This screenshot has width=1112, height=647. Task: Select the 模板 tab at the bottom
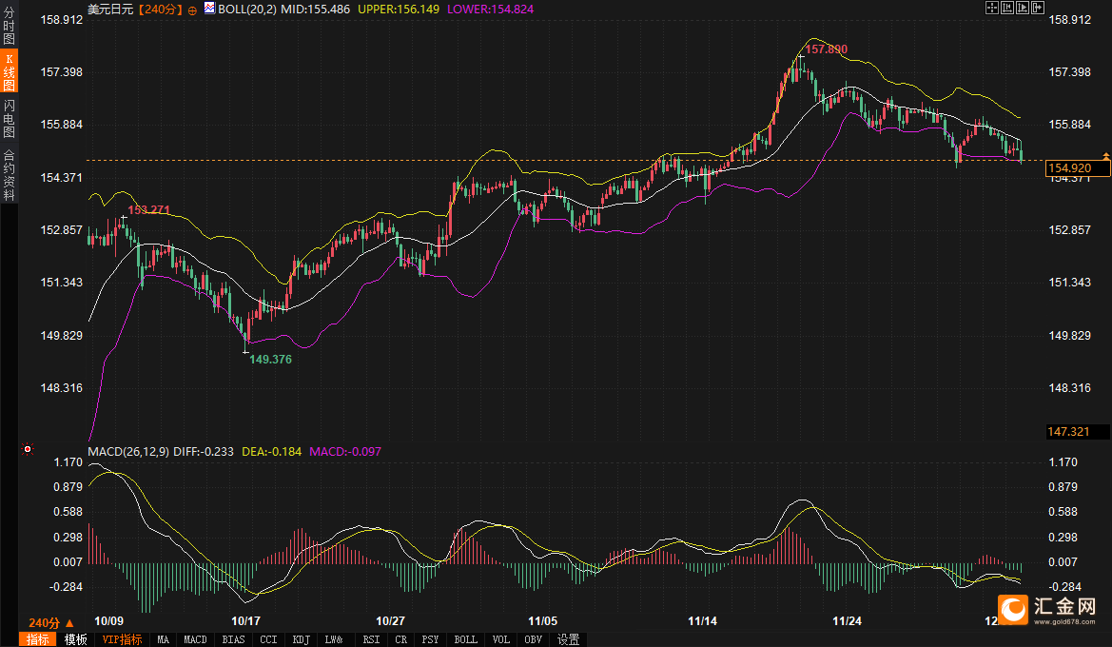tap(75, 639)
